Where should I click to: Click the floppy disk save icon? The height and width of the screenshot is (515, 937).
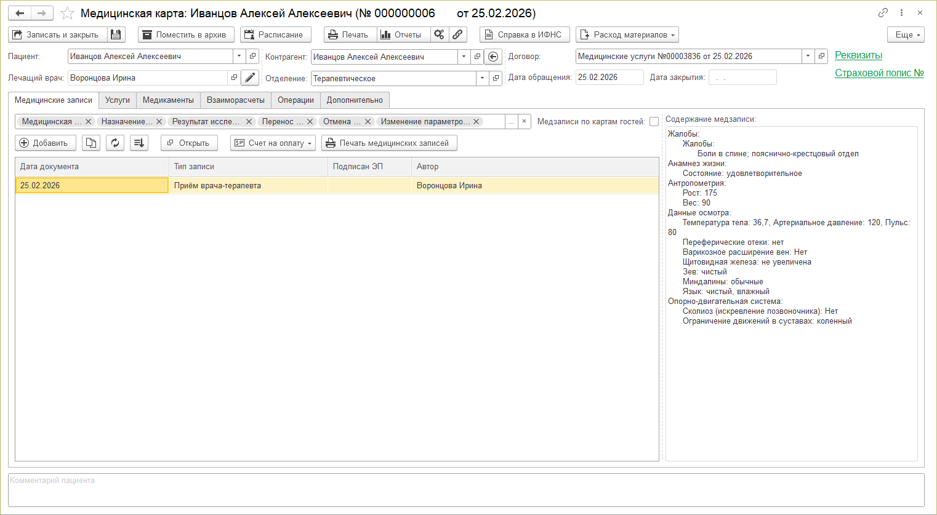coord(116,34)
